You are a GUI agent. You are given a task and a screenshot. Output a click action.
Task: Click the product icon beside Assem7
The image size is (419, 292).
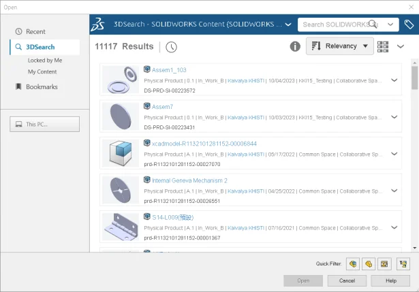point(147,106)
